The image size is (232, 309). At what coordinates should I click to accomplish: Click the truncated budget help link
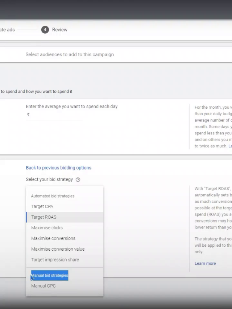pyautogui.click(x=230, y=146)
